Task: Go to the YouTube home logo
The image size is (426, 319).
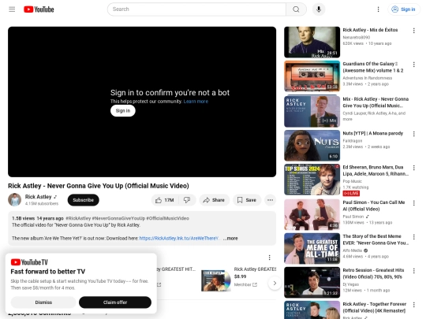Action: point(39,9)
